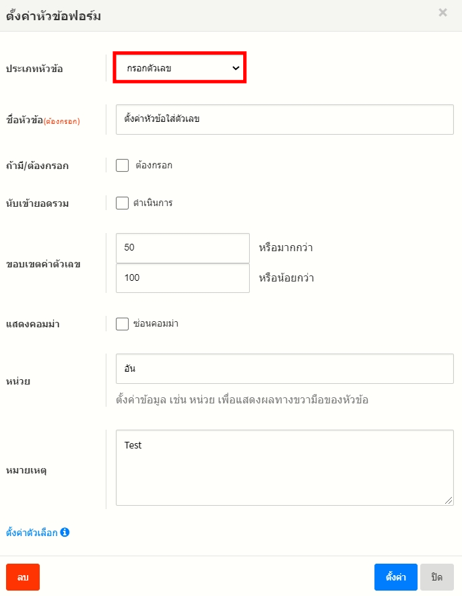Click the gray ปิด button
The image size is (462, 596).
[x=436, y=577]
